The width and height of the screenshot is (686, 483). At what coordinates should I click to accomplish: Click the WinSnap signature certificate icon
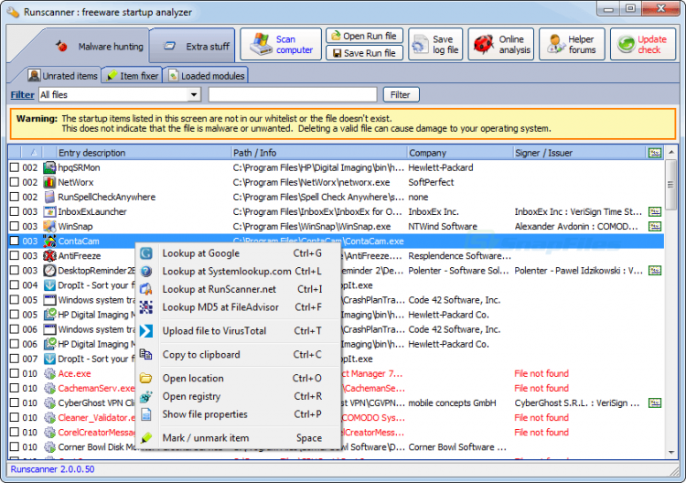pos(655,226)
